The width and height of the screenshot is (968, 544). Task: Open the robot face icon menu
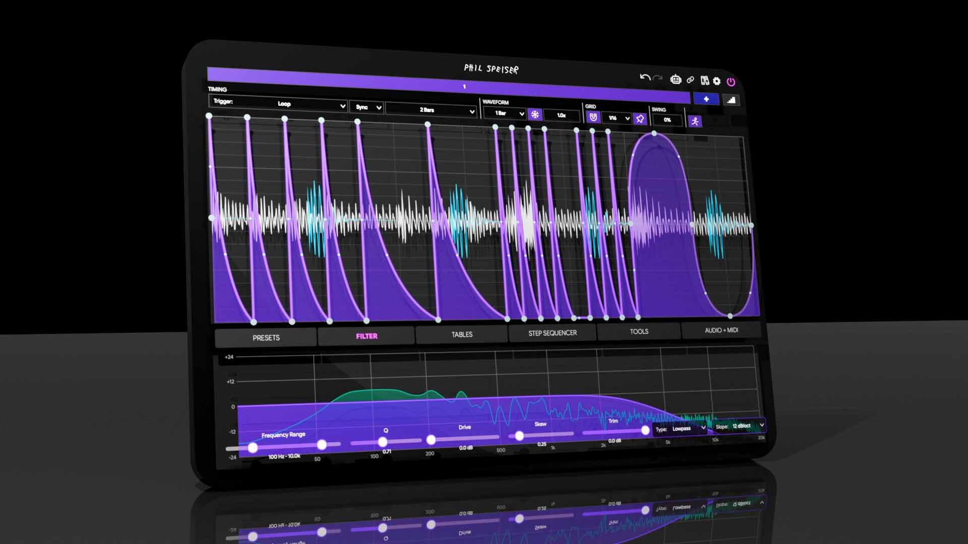point(676,79)
